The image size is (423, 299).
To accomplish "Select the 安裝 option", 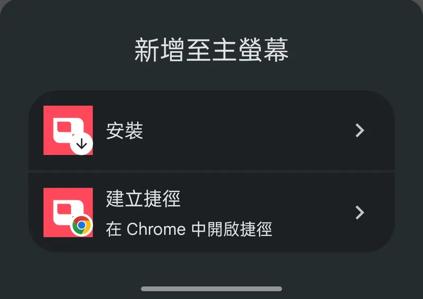I will (x=124, y=131).
